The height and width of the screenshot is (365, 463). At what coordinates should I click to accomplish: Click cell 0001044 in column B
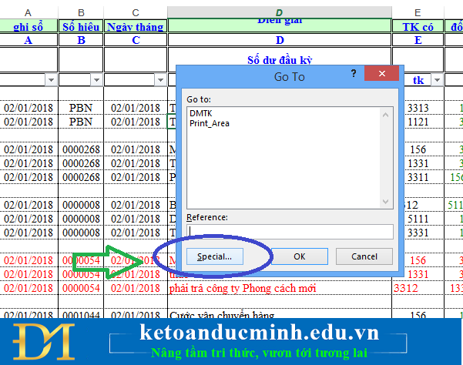(81, 313)
